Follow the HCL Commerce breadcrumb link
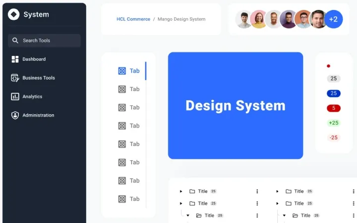The image size is (357, 223). tap(133, 19)
